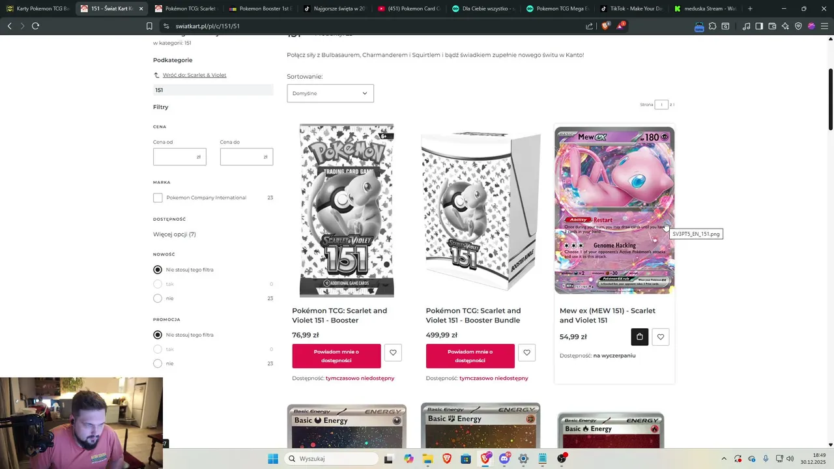The image size is (834, 469).
Task: Open 'Mew ex (MEW 151)' product title
Action: point(607,315)
